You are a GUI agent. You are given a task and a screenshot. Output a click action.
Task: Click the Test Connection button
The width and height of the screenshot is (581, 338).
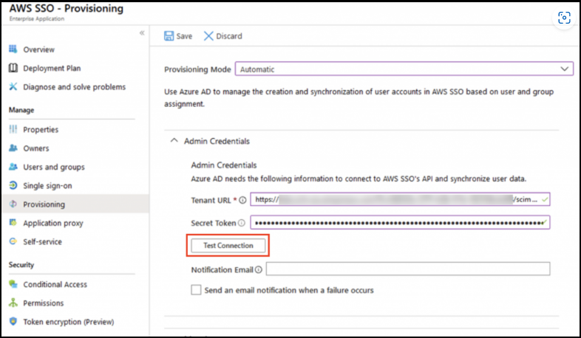click(x=228, y=246)
